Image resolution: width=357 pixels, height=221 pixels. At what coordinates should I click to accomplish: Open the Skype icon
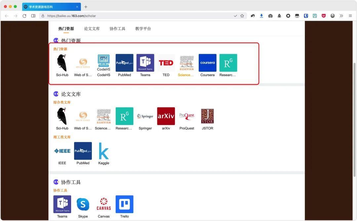(83, 204)
